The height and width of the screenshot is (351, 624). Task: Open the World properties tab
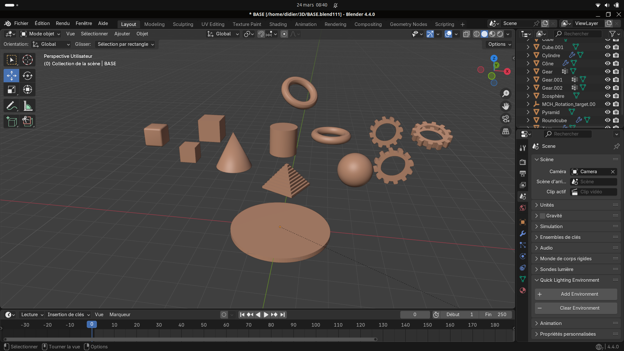523,208
